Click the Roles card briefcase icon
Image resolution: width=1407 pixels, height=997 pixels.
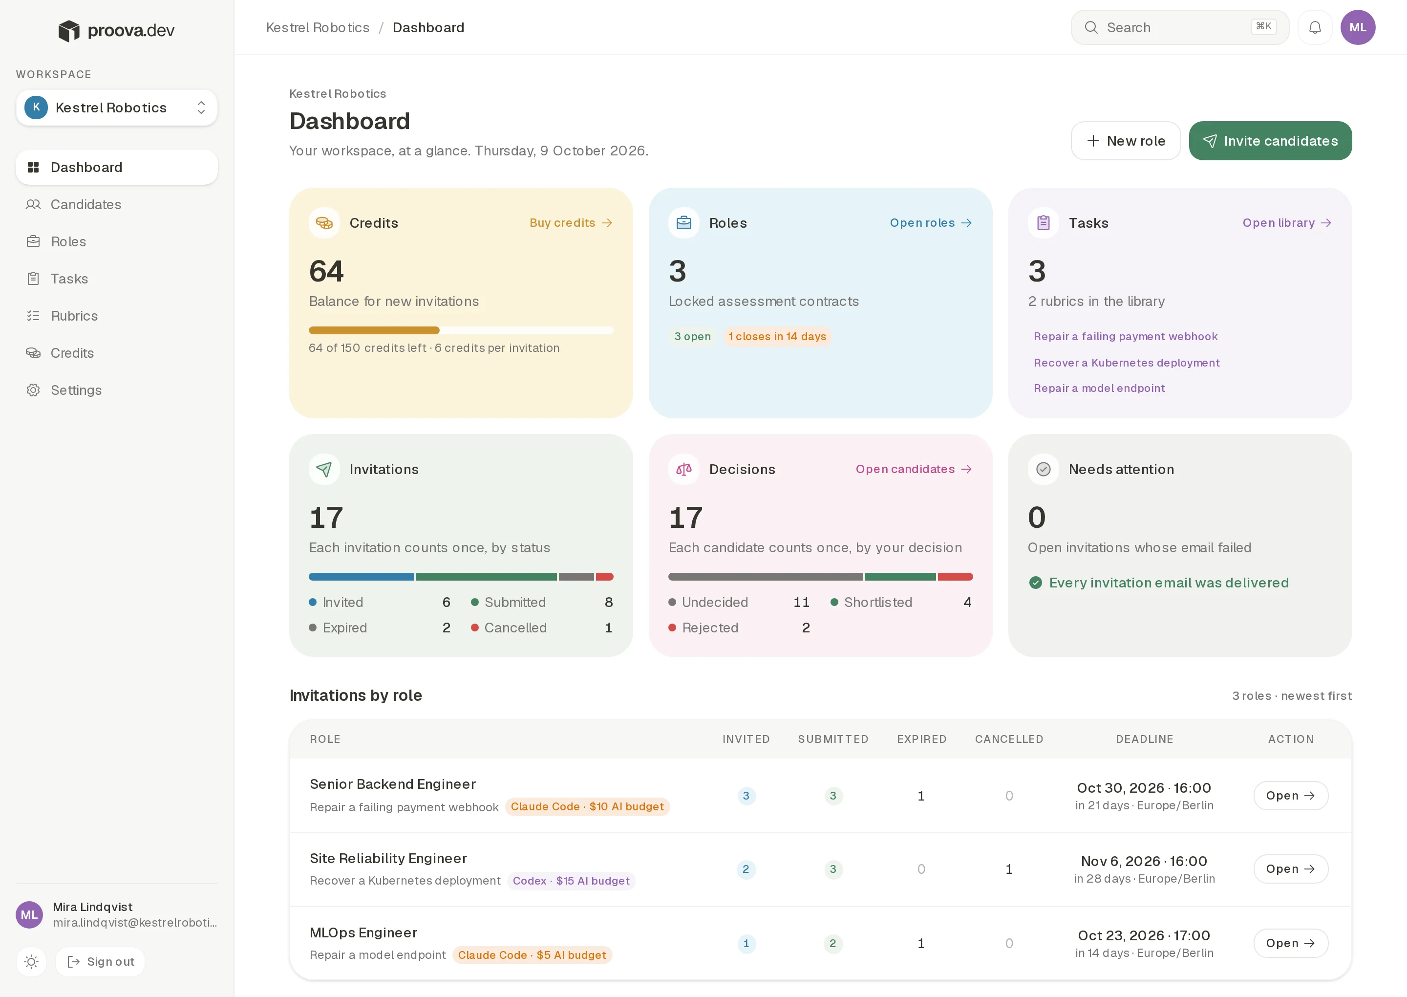click(683, 223)
